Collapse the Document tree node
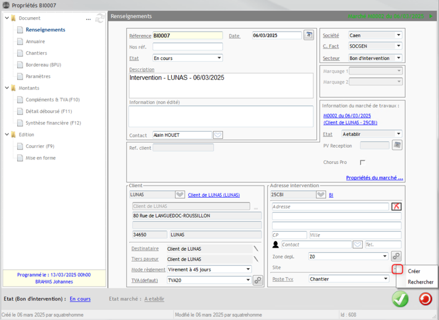439x320 pixels. click(7, 18)
